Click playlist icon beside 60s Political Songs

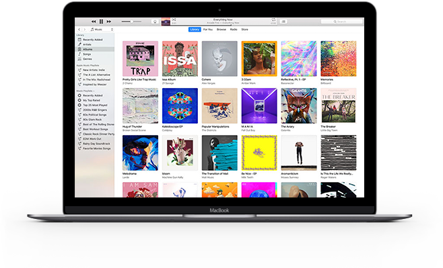[x=79, y=115]
